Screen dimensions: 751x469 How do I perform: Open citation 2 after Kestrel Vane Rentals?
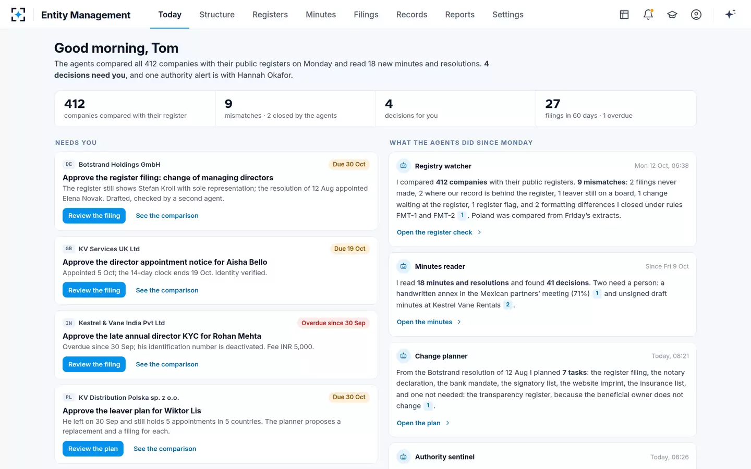[507, 305]
